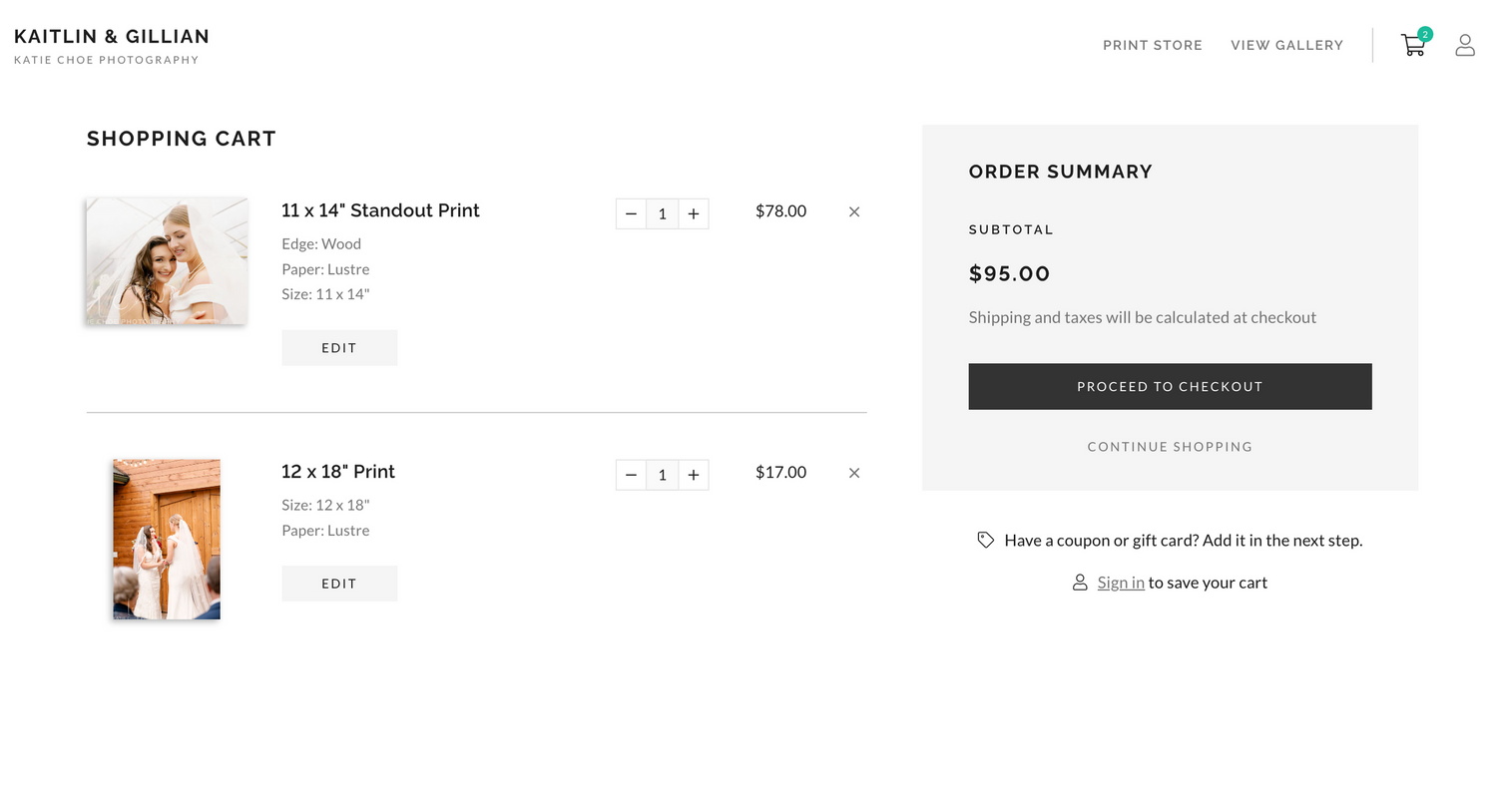The height and width of the screenshot is (787, 1497).
Task: Increase quantity of 12 x 18" Print
Action: [x=694, y=475]
